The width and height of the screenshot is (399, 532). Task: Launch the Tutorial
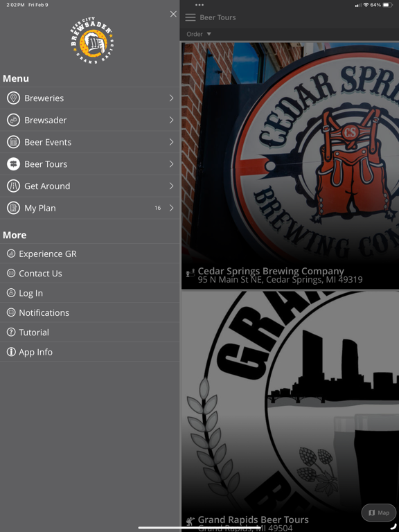click(x=89, y=332)
